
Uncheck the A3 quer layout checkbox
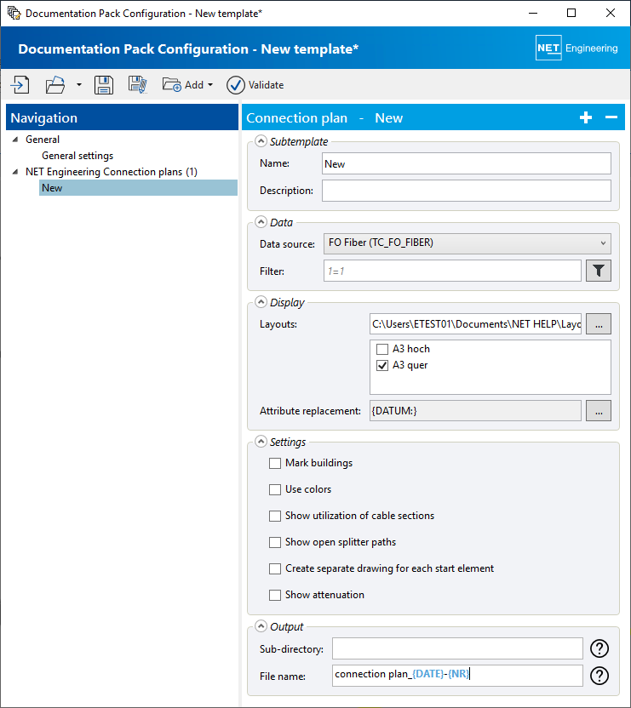[382, 365]
